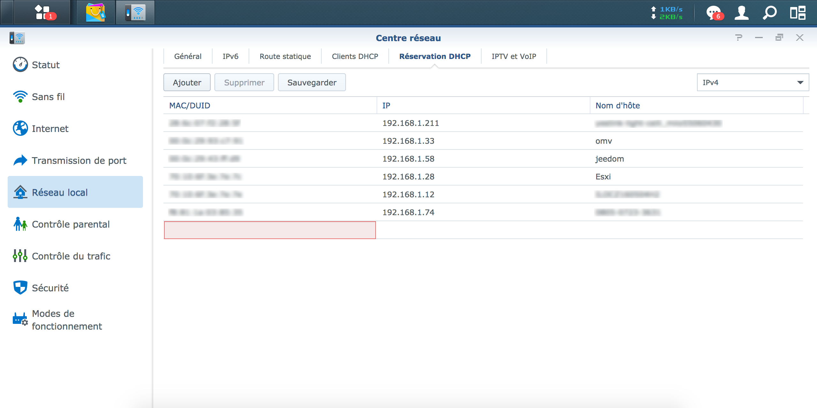Sort by the MAC/DUID column header
This screenshot has width=817, height=408.
[x=270, y=106]
